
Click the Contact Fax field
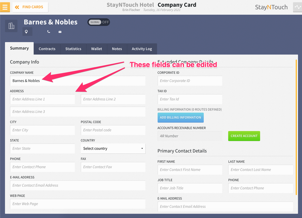tap(113, 167)
